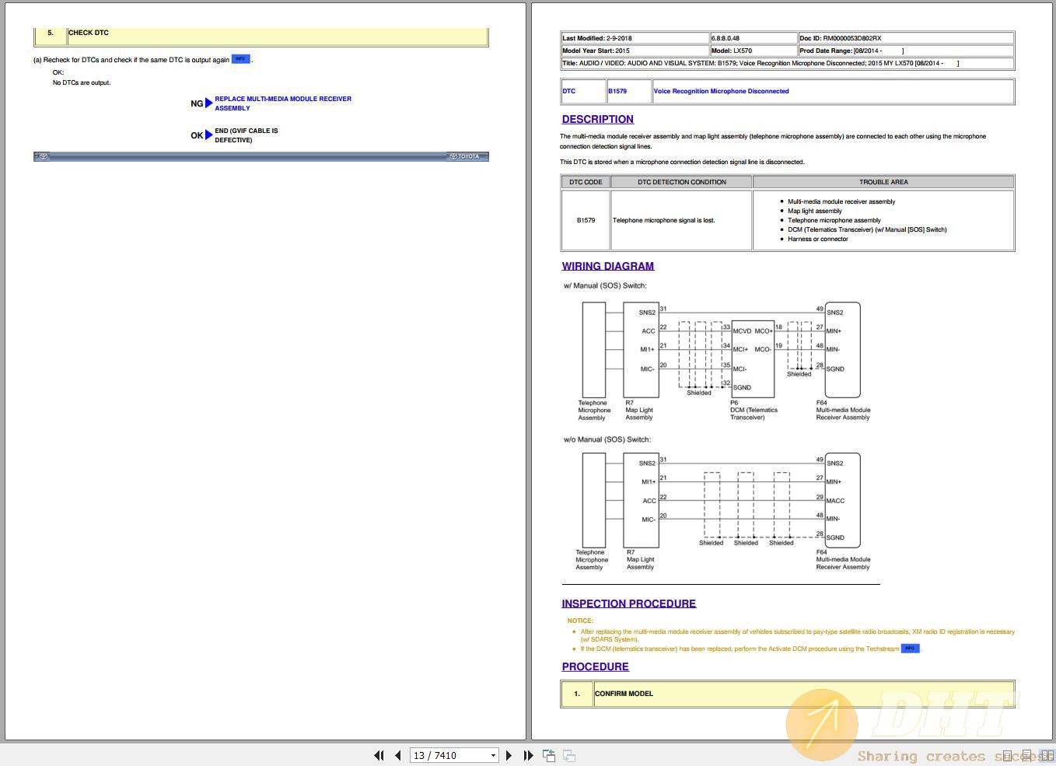Click the DTC CODE column header
This screenshot has width=1056, height=766.
tap(586, 182)
